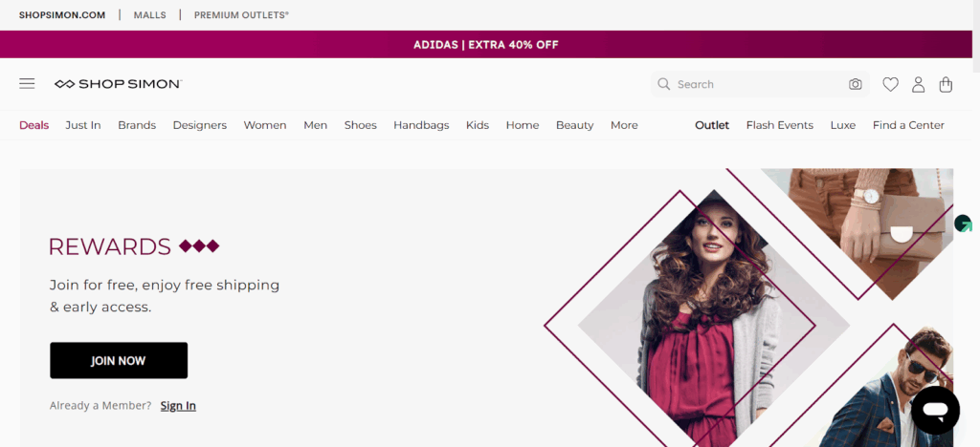Expand the More navigation menu
980x447 pixels.
624,125
